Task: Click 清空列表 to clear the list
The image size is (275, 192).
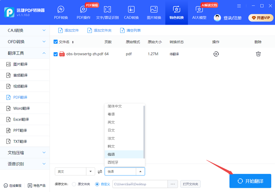Action: click(130, 31)
